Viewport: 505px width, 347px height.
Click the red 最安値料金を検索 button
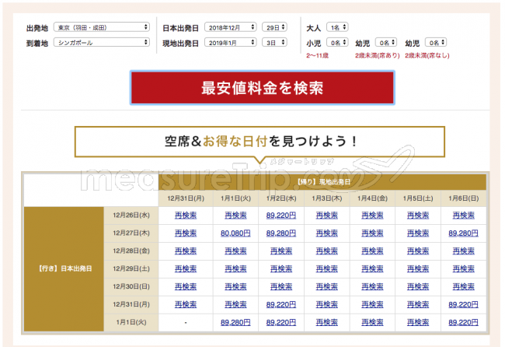pos(262,88)
